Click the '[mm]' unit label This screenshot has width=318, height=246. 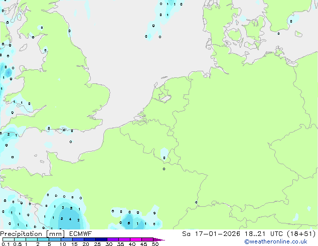55,234
